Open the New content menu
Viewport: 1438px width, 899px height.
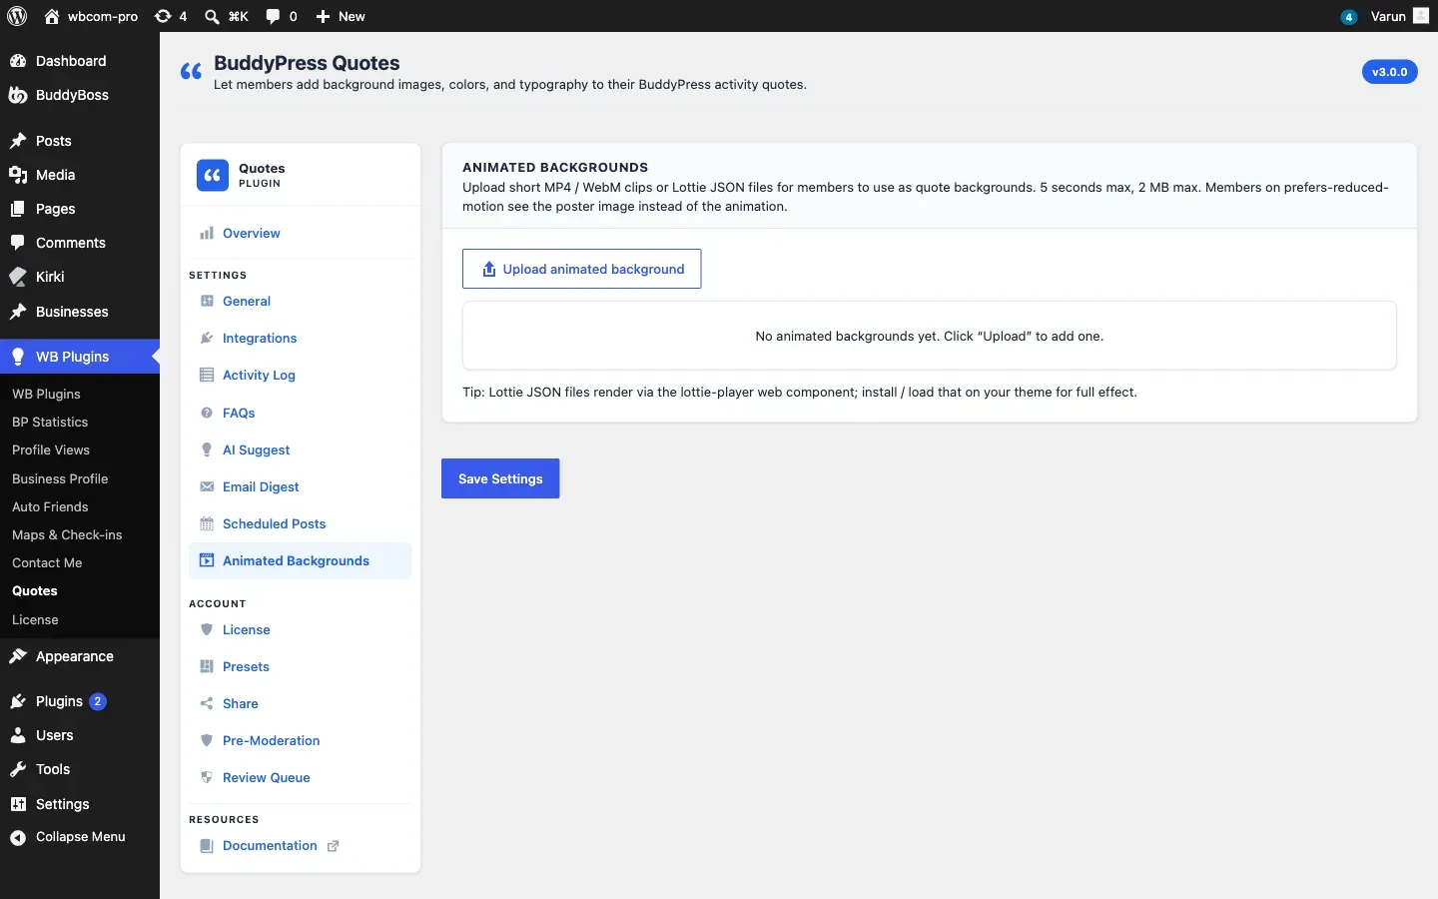point(341,16)
